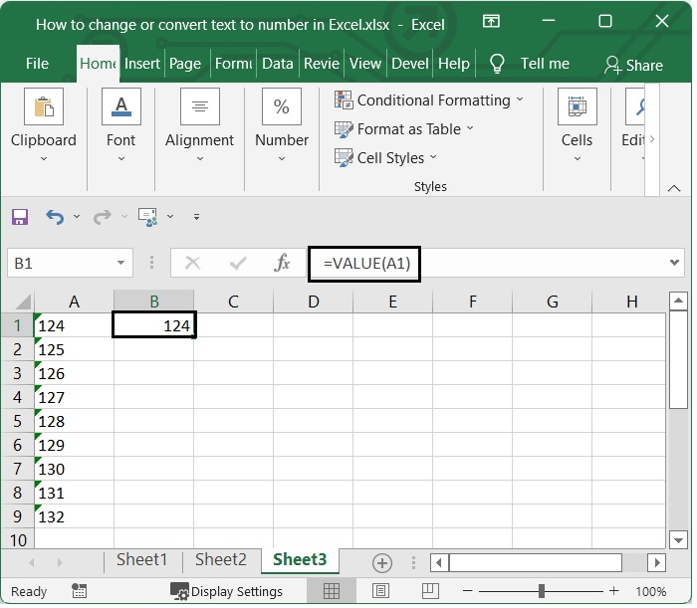697x608 pixels.
Task: Click Select All corner triangle
Action: [x=23, y=302]
